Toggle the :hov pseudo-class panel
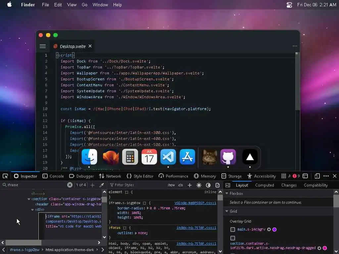 pos(171,185)
